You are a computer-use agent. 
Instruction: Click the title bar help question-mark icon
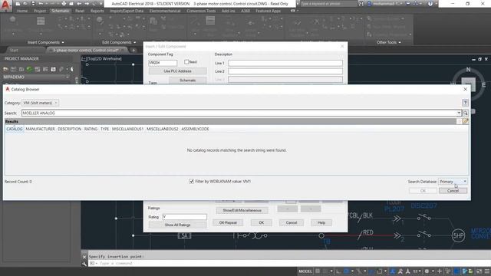click(430, 4)
